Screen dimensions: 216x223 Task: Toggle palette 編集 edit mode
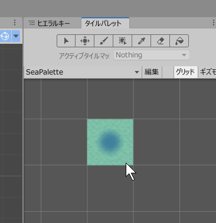pyautogui.click(x=152, y=72)
